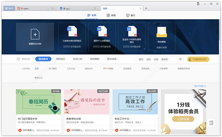Select the 总结计划 tag
The width and height of the screenshot is (222, 137).
77,59
